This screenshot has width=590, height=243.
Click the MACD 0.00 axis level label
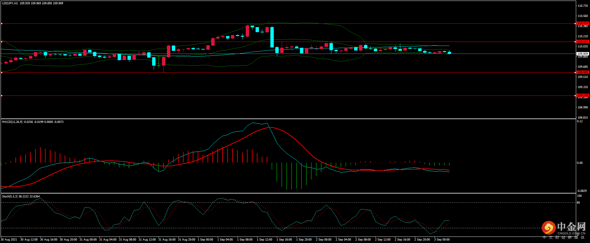tap(580, 163)
